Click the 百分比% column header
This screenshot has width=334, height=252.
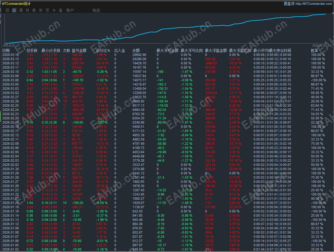(103, 50)
